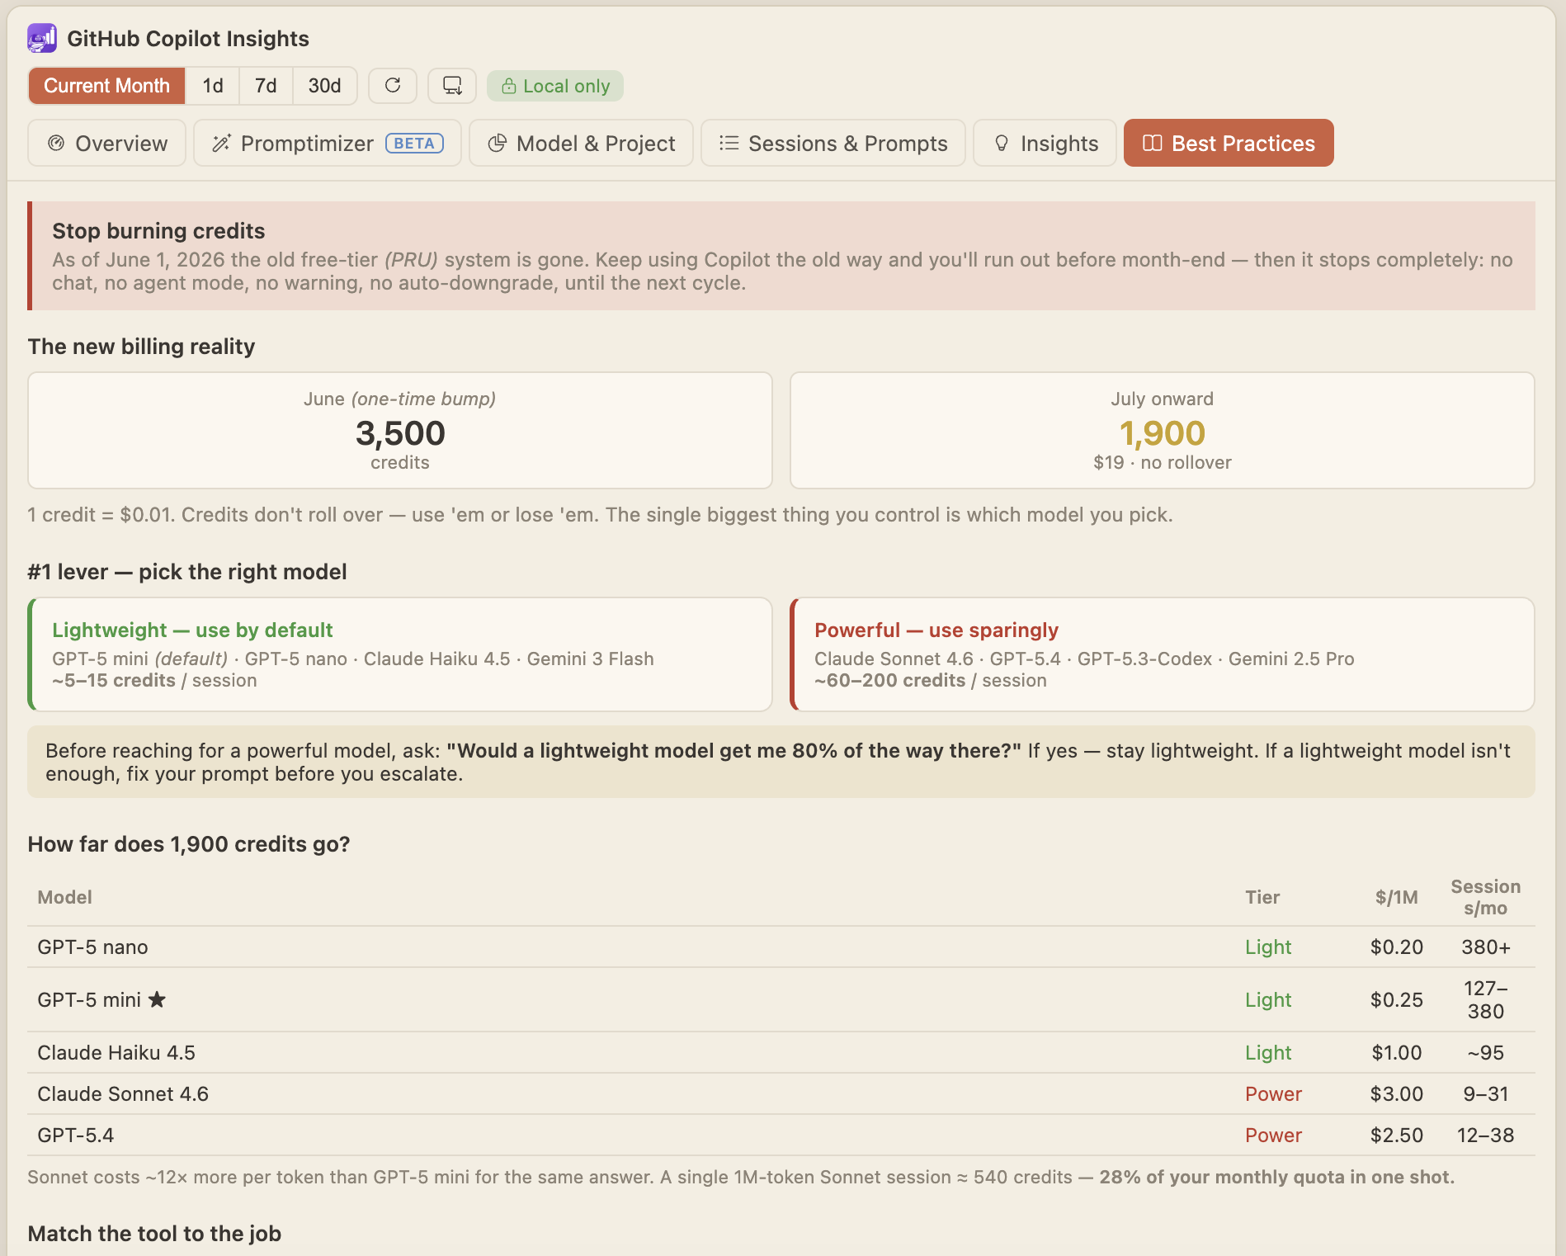Click the How far does 1,900 credits go heading
1566x1256 pixels.
(x=189, y=843)
